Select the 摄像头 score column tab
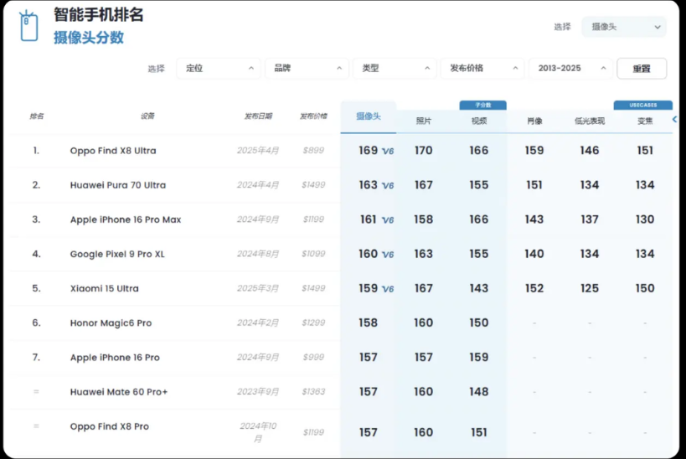 click(369, 116)
